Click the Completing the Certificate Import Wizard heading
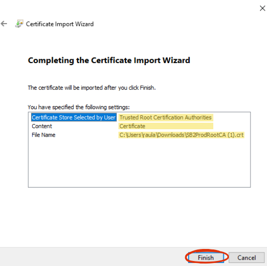 coord(109,61)
